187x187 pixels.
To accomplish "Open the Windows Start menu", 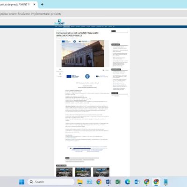I will 22,182.
